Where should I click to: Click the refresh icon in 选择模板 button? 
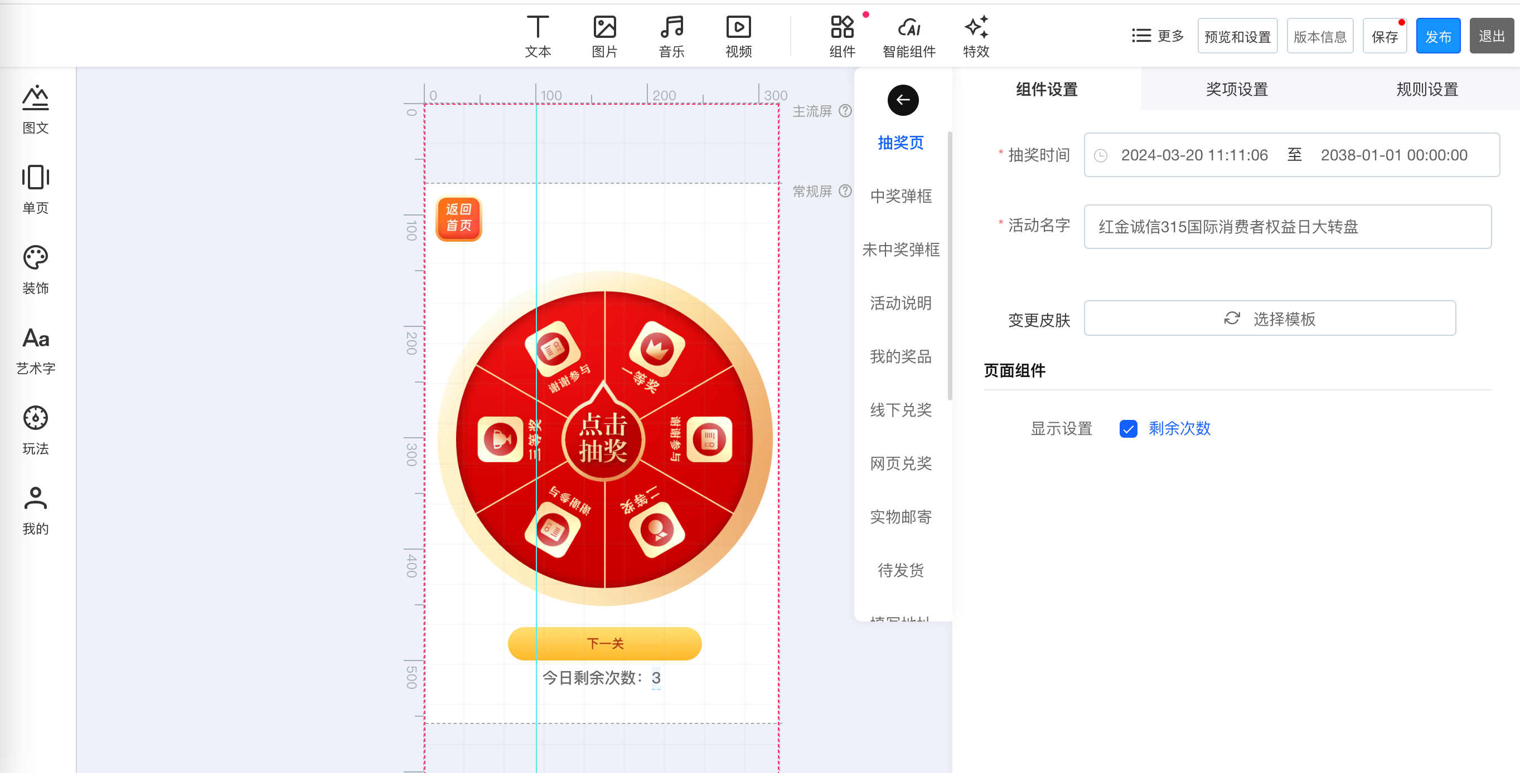[x=1232, y=318]
